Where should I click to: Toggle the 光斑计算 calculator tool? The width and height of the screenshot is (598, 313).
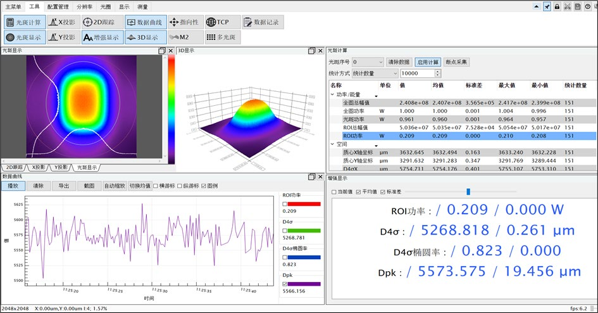point(25,22)
